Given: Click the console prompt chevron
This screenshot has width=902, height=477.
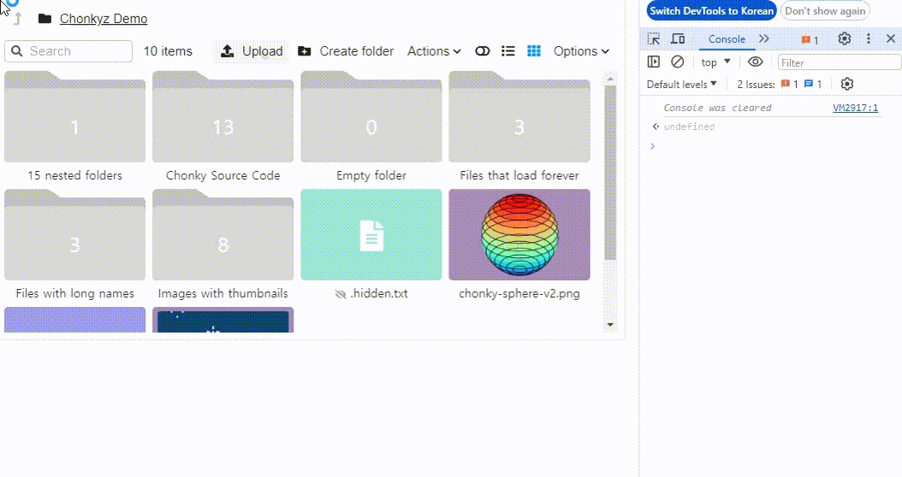Looking at the screenshot, I should (x=652, y=146).
